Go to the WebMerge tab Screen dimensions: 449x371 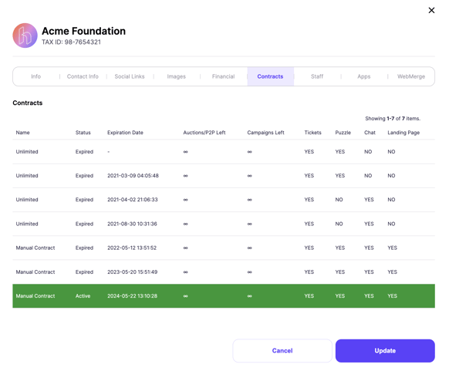(x=411, y=76)
